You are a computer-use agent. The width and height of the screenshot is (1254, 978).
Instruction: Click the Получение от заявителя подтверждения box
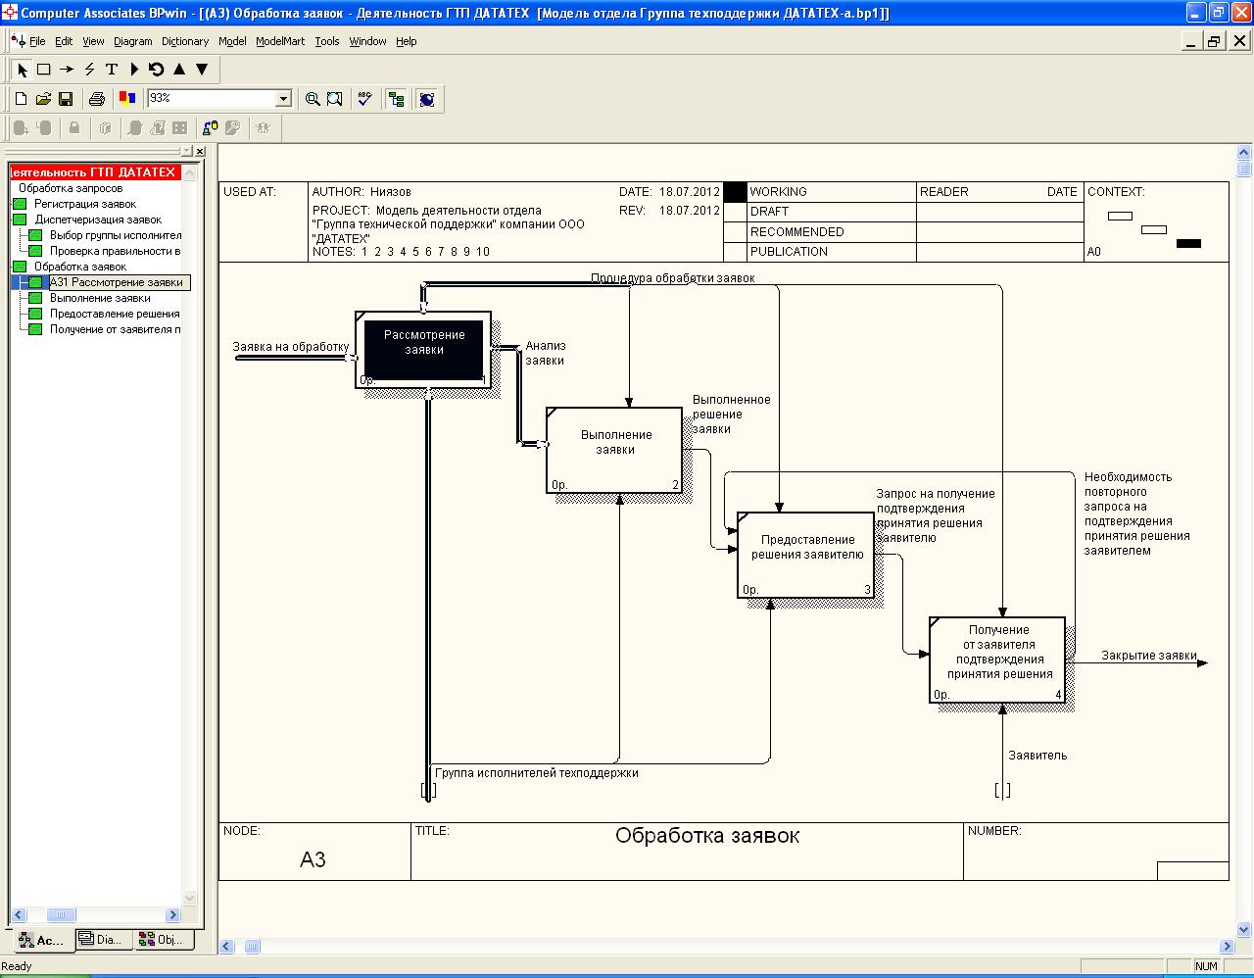point(997,660)
